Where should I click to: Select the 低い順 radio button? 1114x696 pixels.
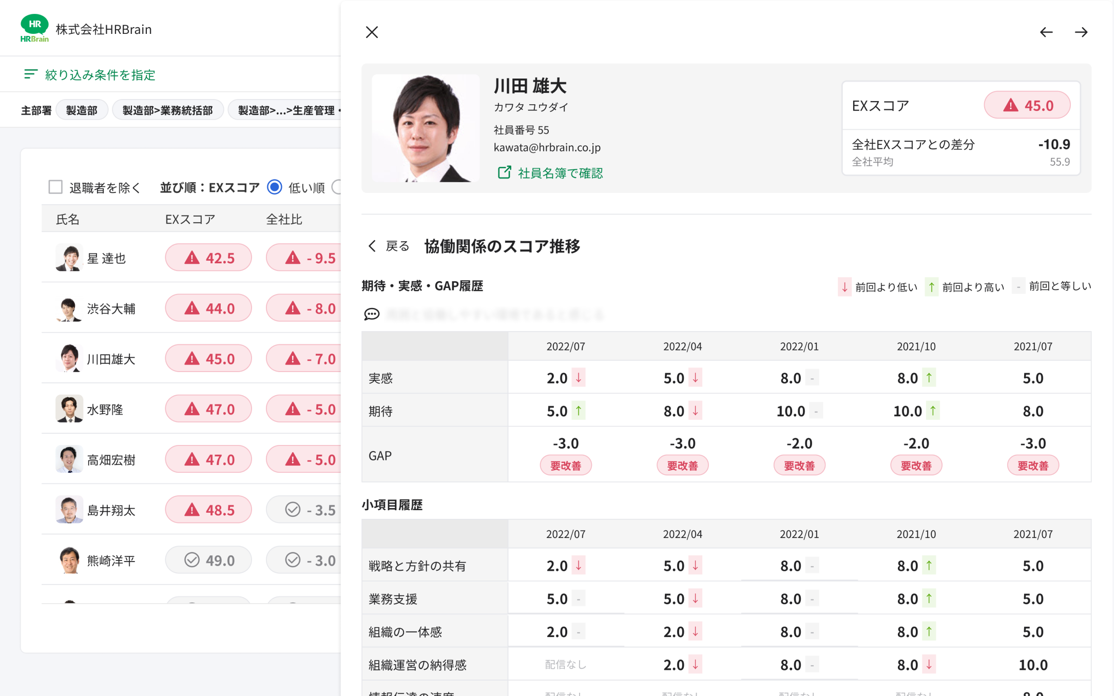click(275, 187)
